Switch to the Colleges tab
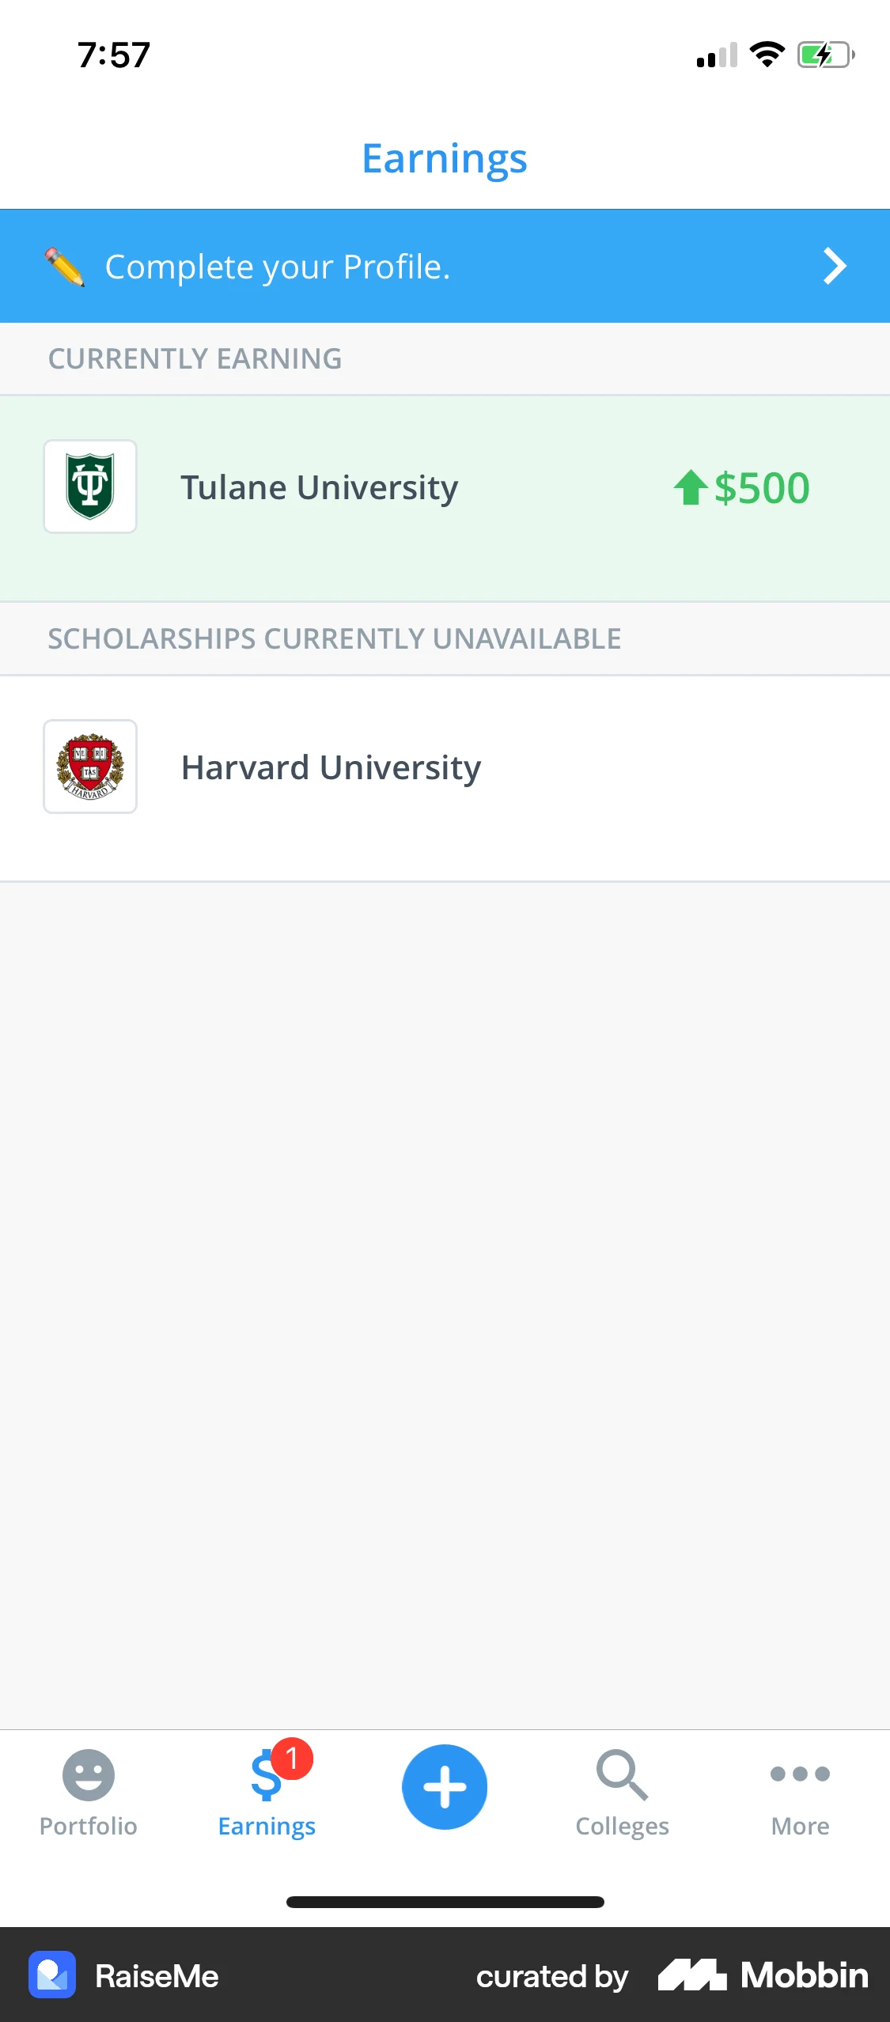 (x=622, y=1826)
